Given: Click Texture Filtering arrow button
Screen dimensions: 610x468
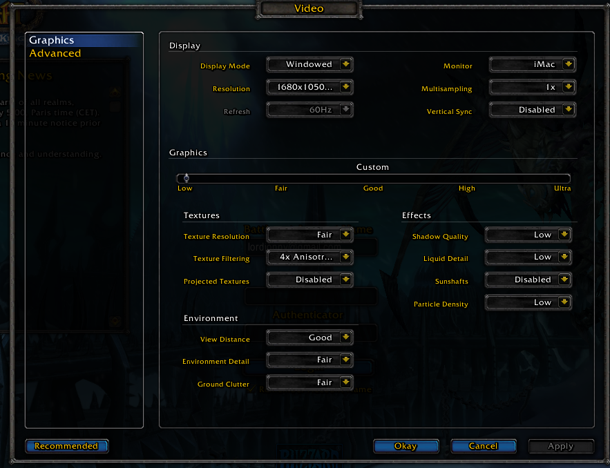Looking at the screenshot, I should (x=345, y=257).
